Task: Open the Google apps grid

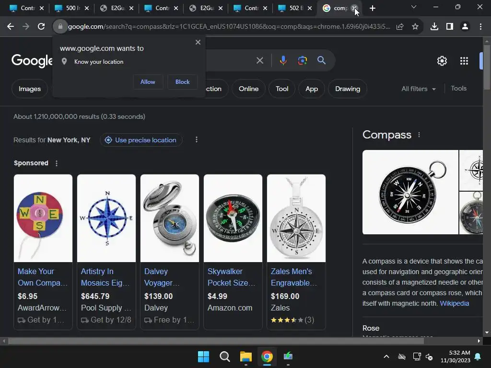Action: tap(464, 61)
